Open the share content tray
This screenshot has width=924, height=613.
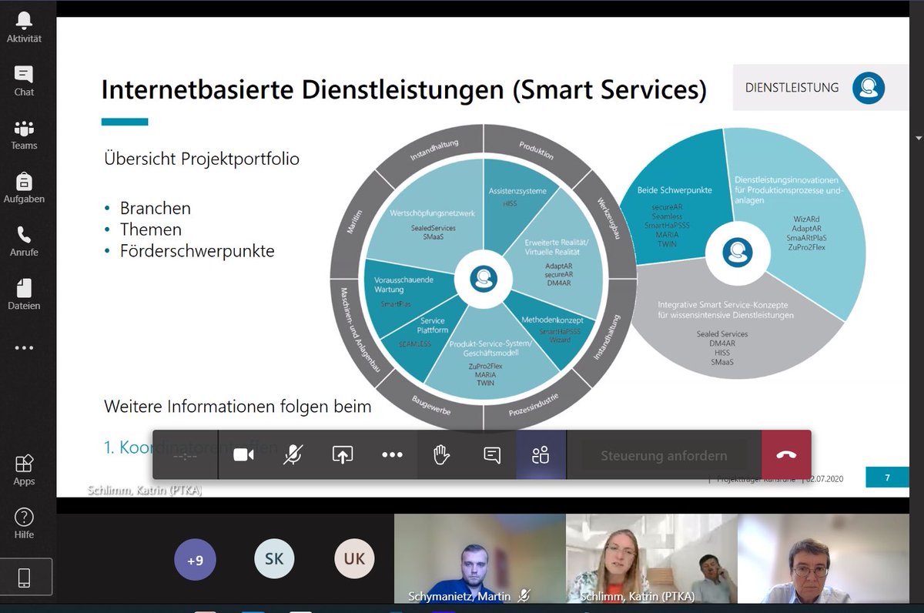tap(342, 455)
